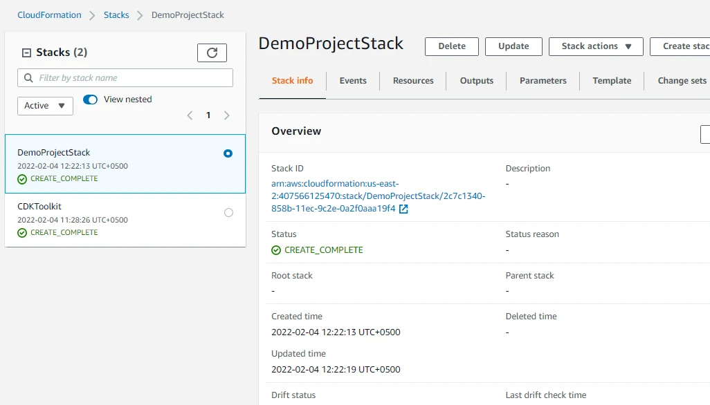Select the DemoProjectStack radio button

tap(228, 153)
